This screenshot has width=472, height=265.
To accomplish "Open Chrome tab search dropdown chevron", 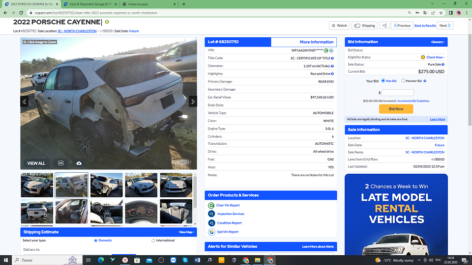I will [x=432, y=4].
